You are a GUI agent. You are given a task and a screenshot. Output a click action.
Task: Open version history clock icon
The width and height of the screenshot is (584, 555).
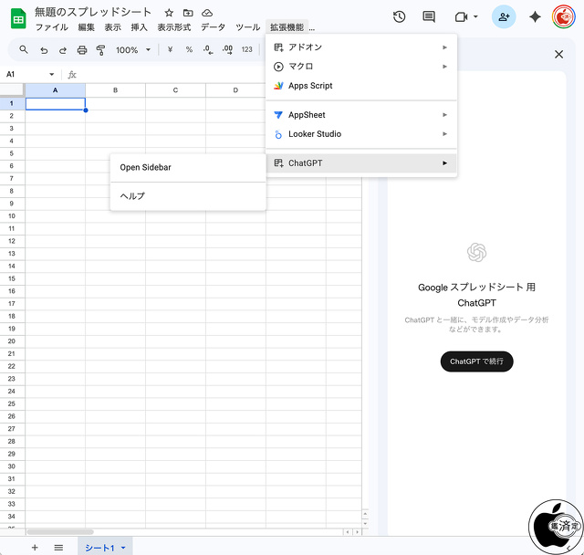click(399, 16)
